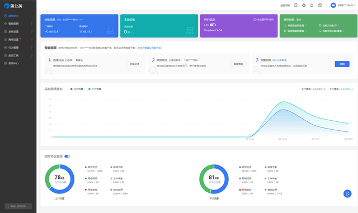Click the network topology icon in the teal card
This screenshot has height=213, width=358.
coord(190,31)
